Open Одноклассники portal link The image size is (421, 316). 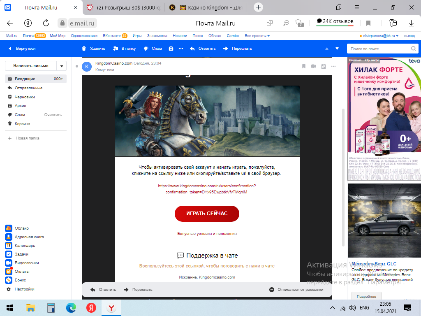point(84,36)
